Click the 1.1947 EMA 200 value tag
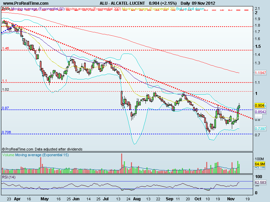The height and width of the screenshot is (202, 270). 260,73
